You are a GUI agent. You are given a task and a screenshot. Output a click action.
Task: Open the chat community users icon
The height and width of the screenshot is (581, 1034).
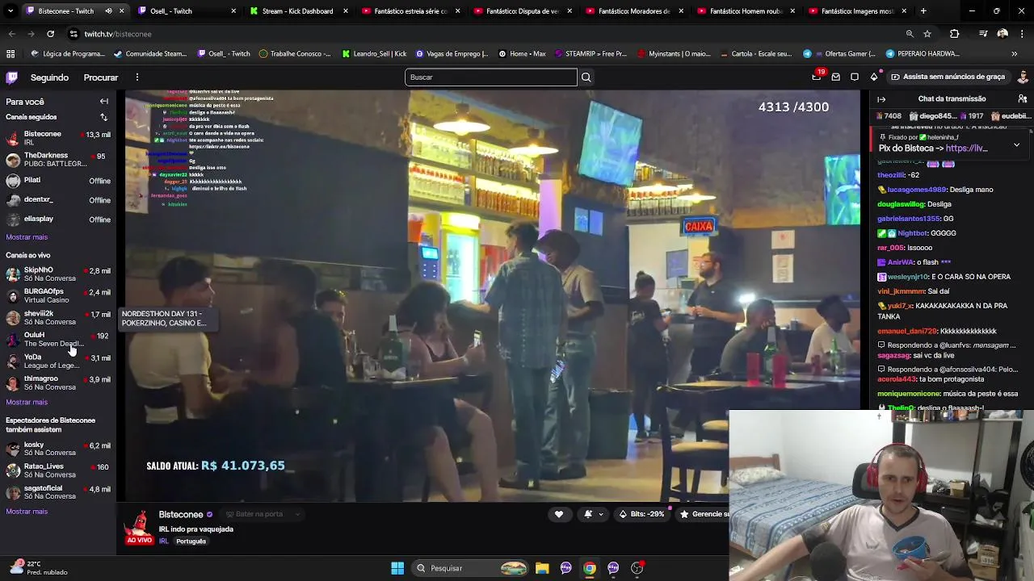tap(1023, 99)
